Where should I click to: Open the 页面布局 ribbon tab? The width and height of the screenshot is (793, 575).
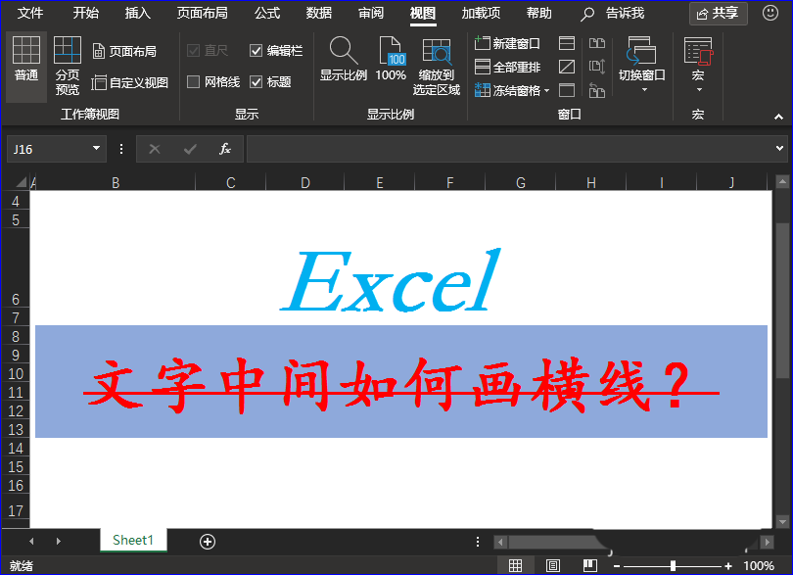click(x=203, y=13)
